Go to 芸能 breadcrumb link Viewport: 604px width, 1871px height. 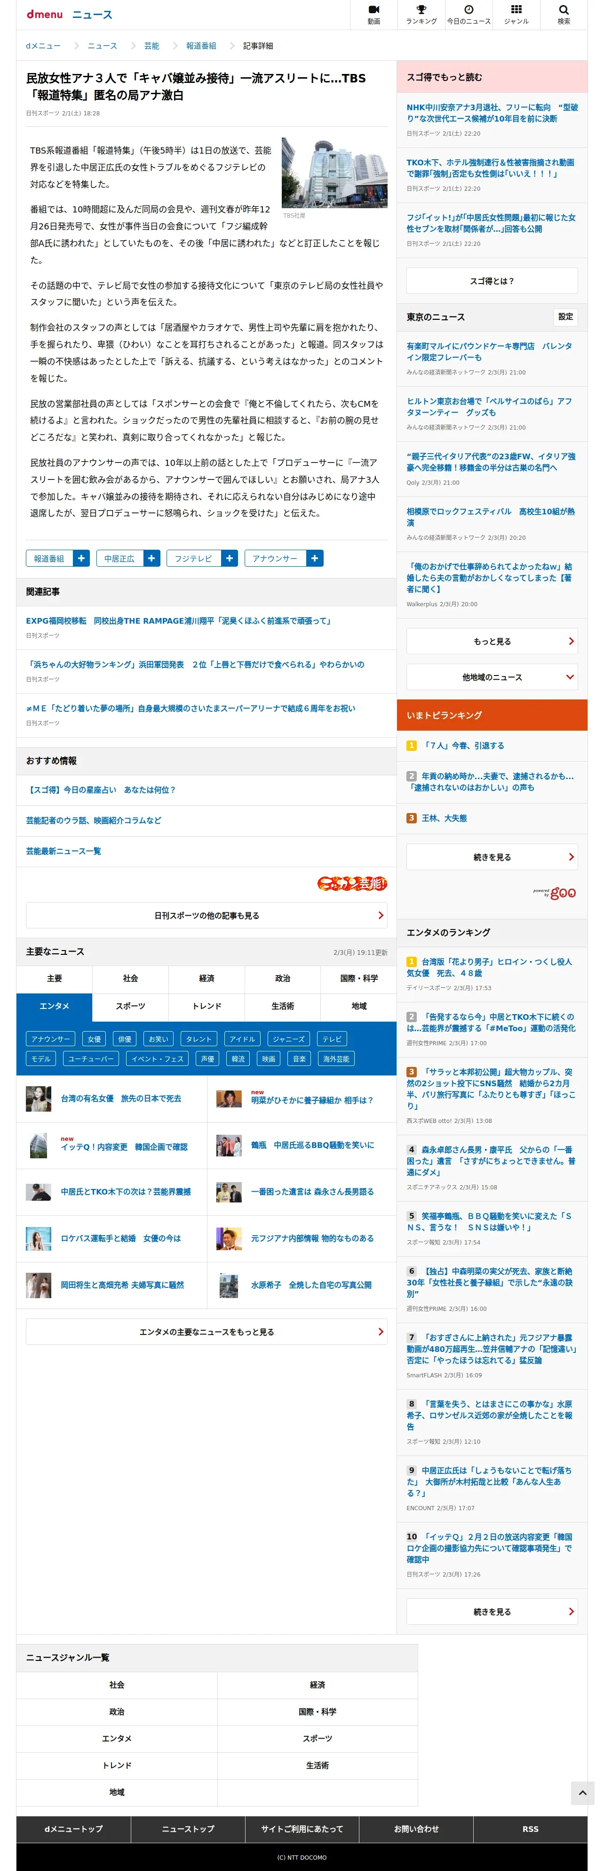(151, 46)
